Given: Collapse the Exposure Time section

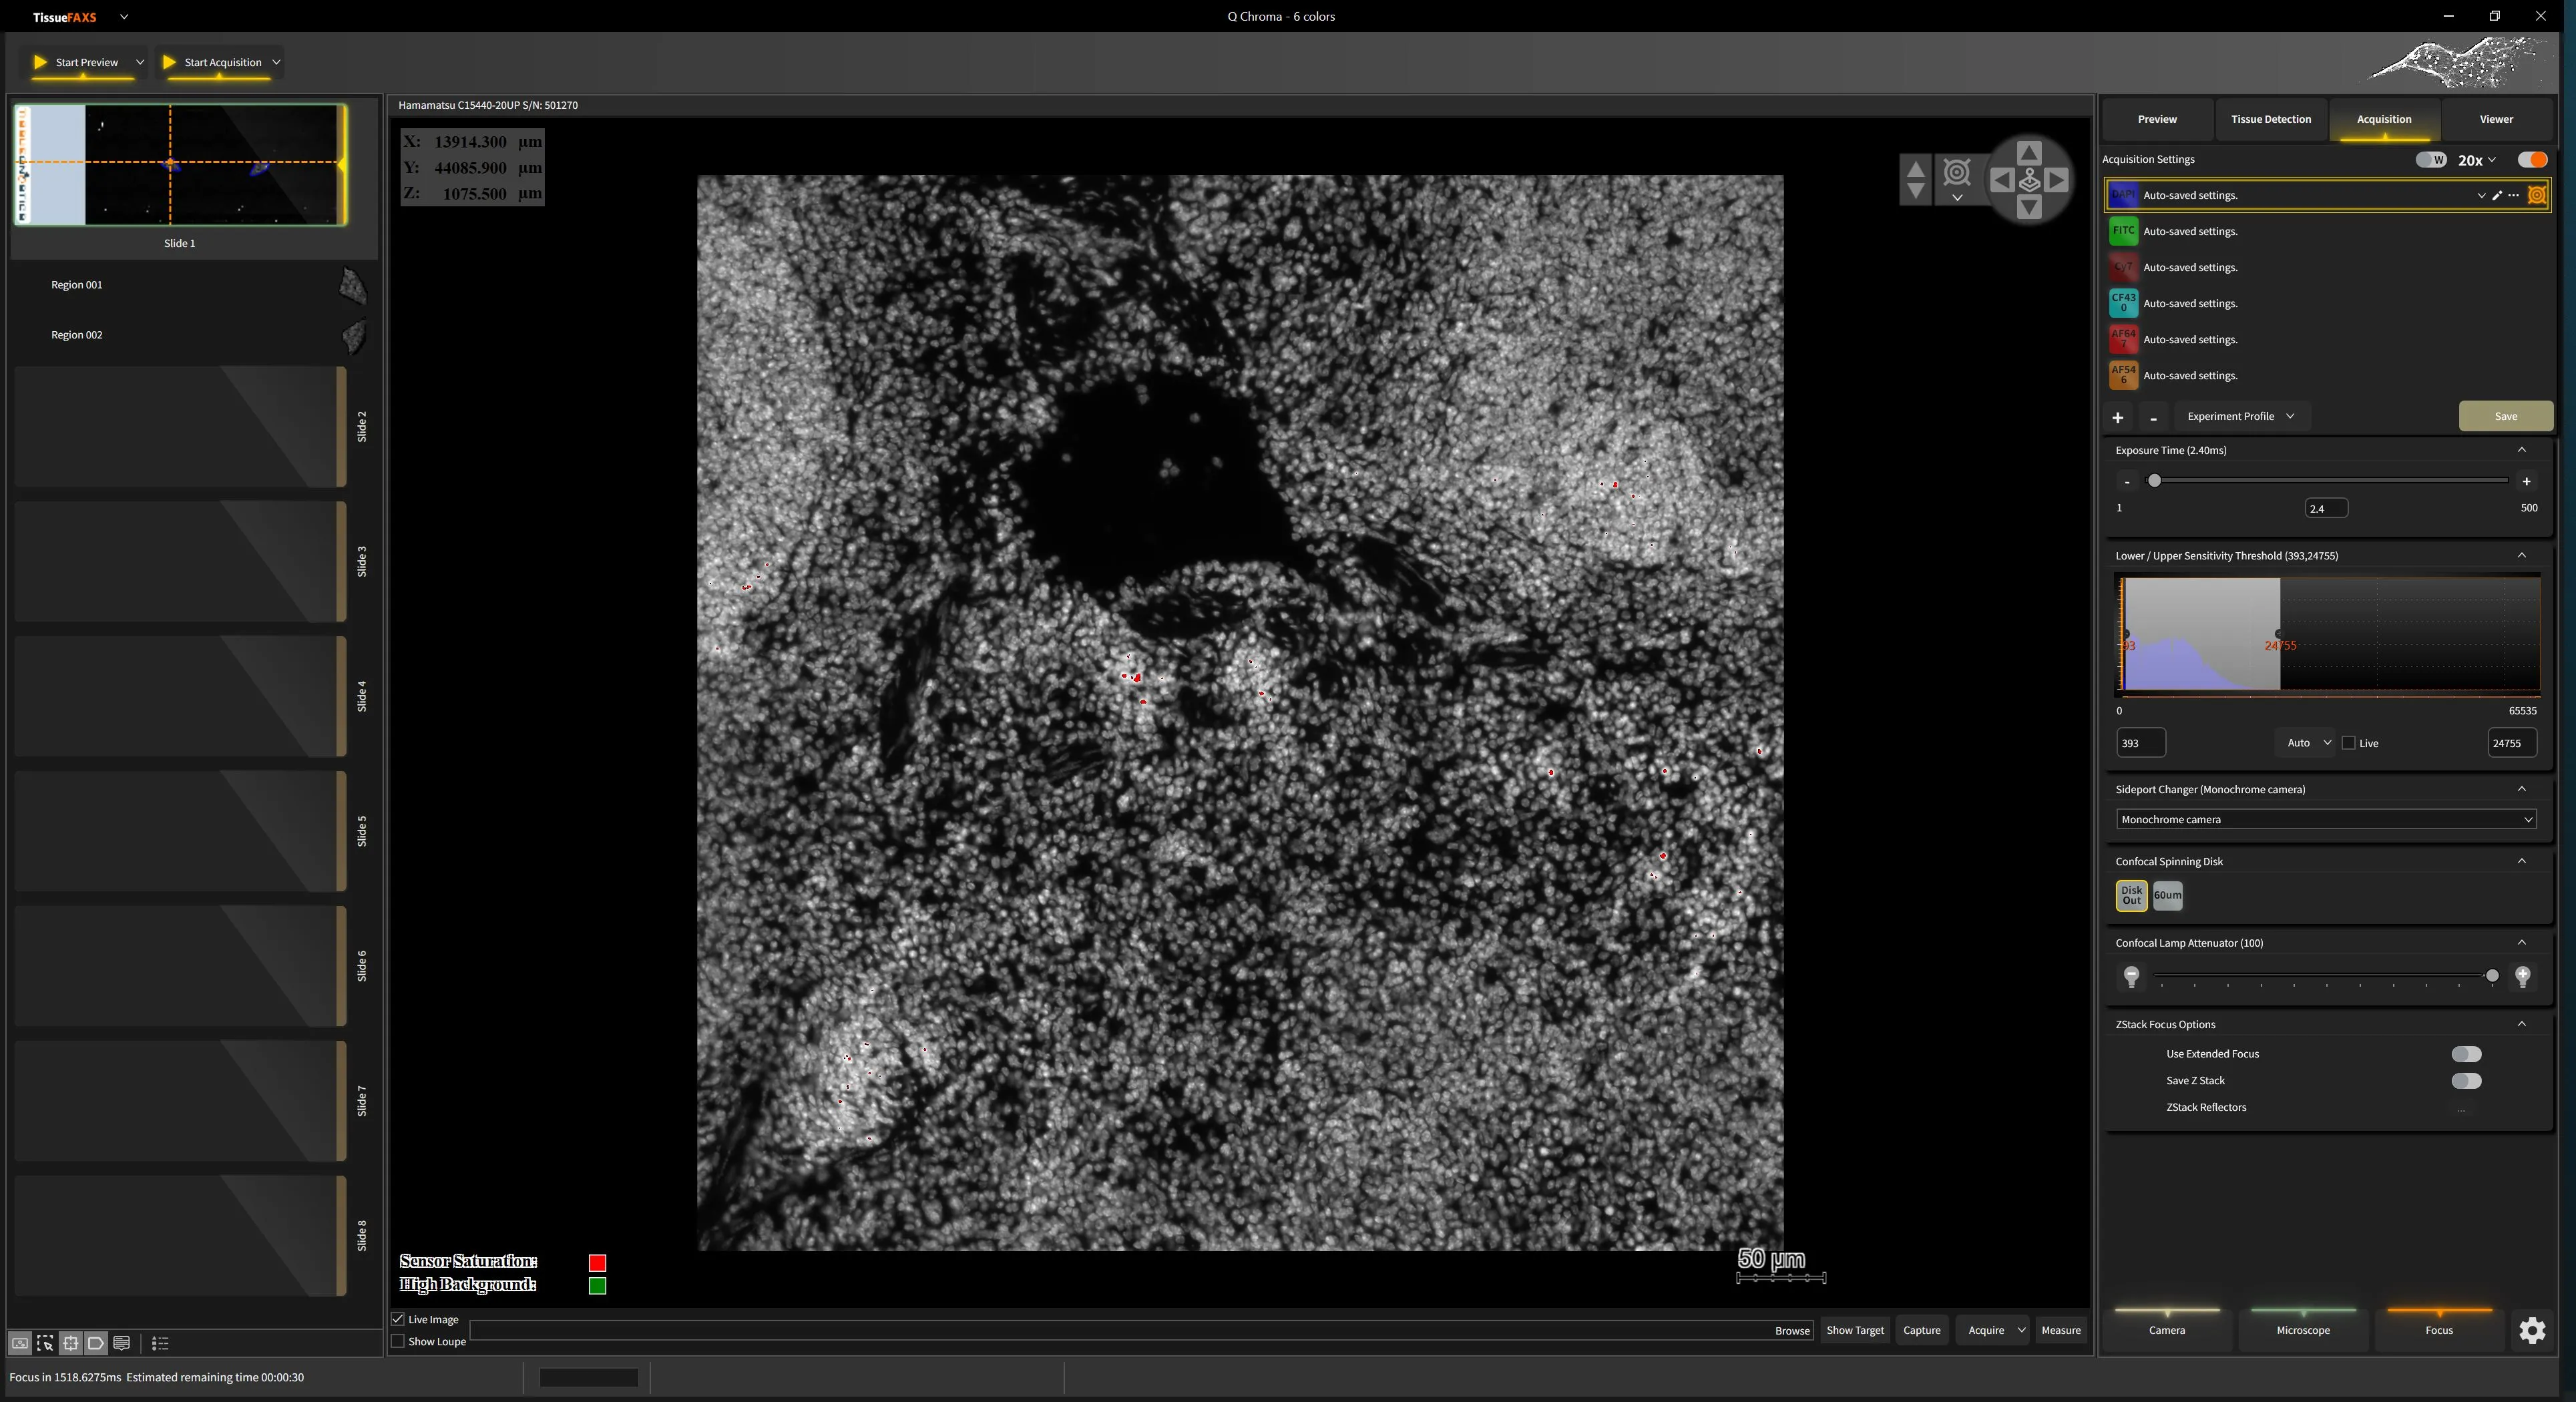Looking at the screenshot, I should pyautogui.click(x=2521, y=450).
